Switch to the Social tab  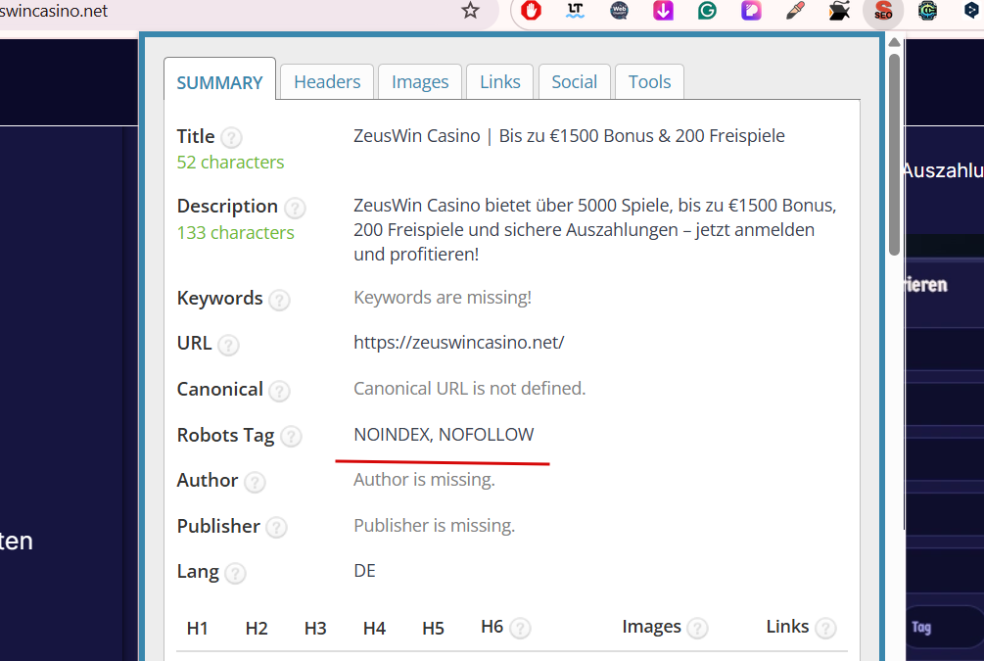point(574,81)
